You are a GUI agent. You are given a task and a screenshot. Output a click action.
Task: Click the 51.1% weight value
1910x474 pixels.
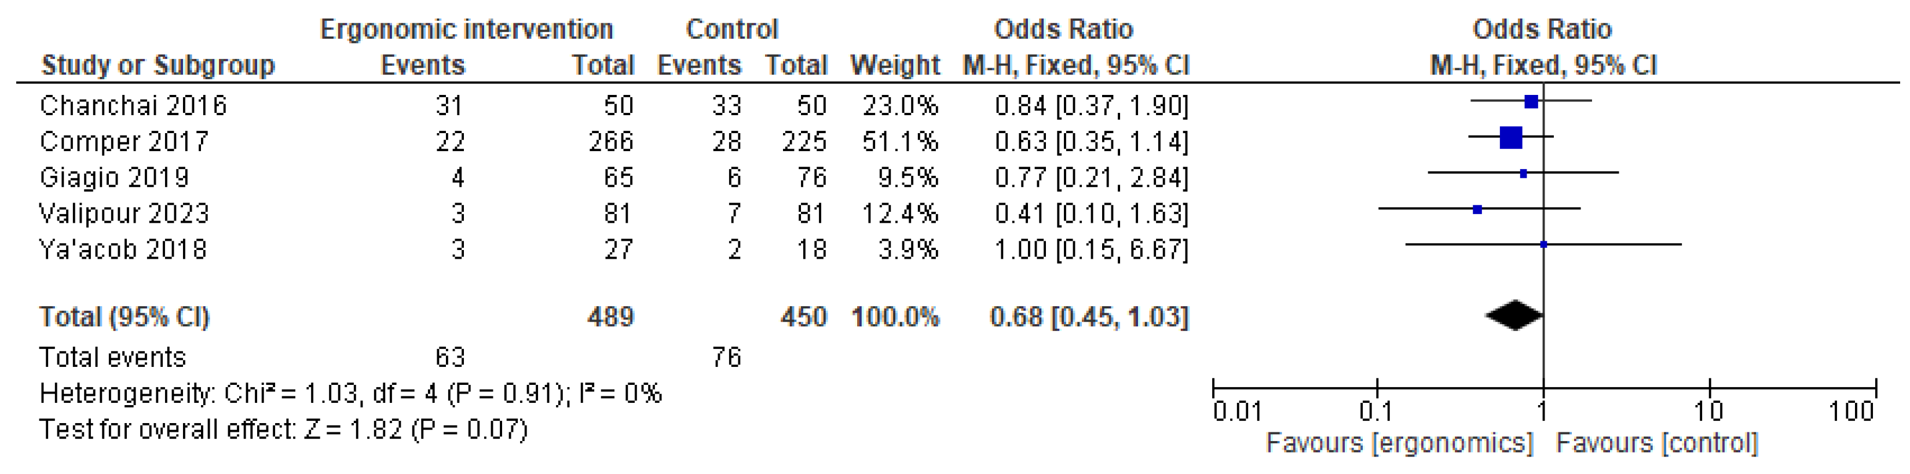(899, 141)
